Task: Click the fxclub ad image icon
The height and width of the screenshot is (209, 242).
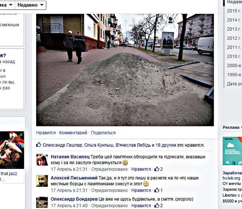Action: coord(232,151)
